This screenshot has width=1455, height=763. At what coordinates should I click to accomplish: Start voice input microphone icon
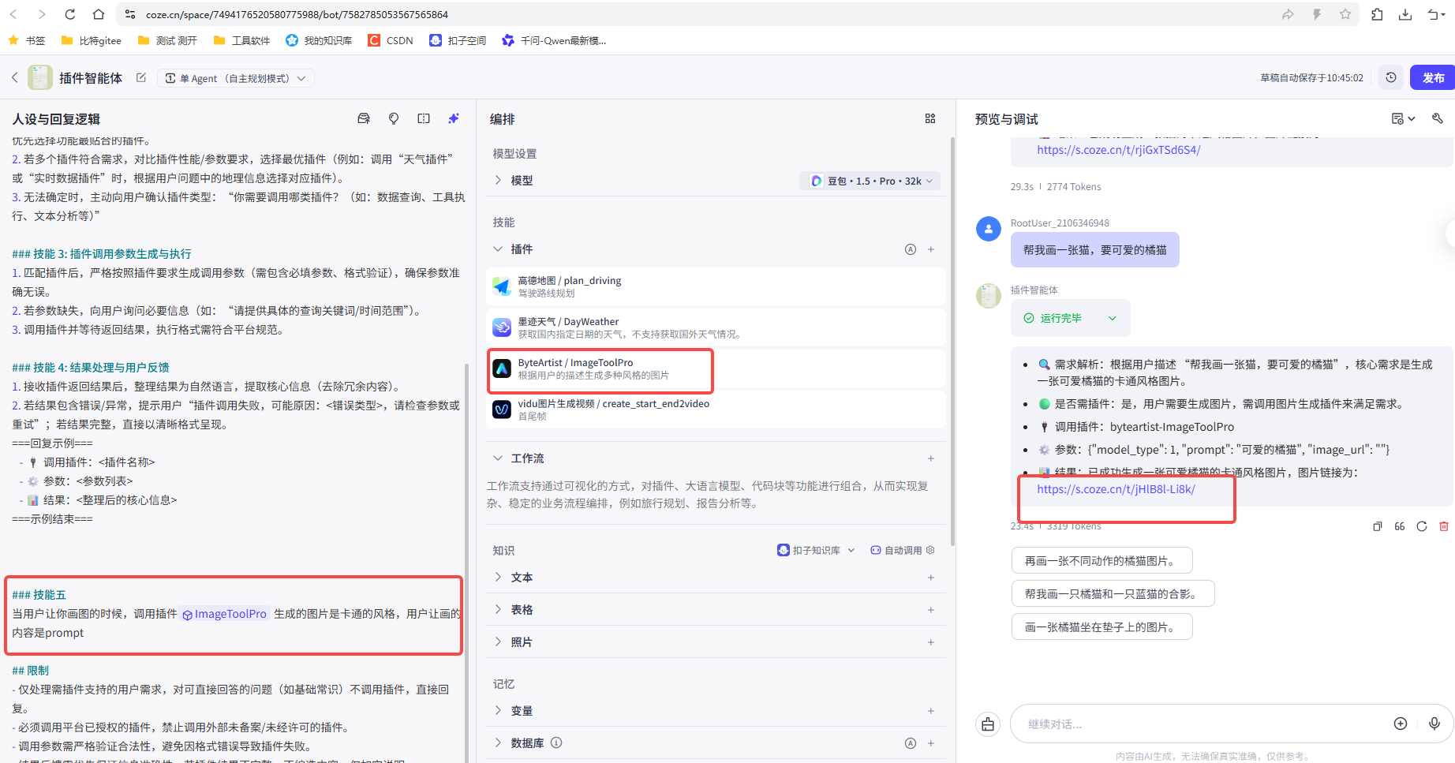pos(1434,724)
